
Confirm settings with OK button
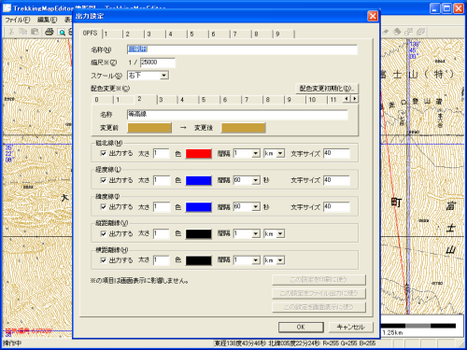pos(301,327)
